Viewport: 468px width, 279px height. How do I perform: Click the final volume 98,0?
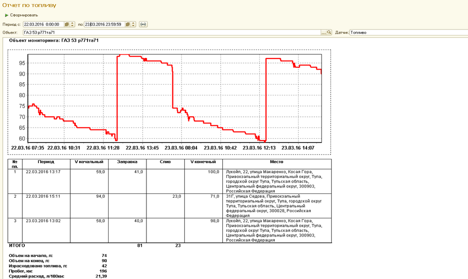pyautogui.click(x=215, y=221)
